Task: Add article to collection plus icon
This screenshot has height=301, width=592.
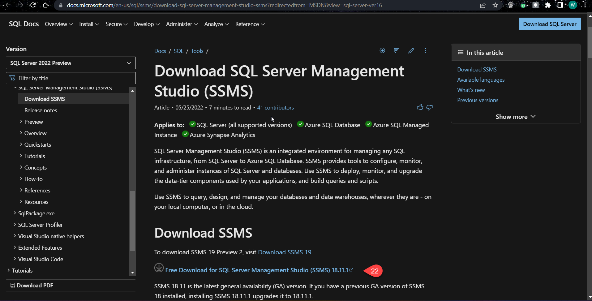Action: point(382,51)
